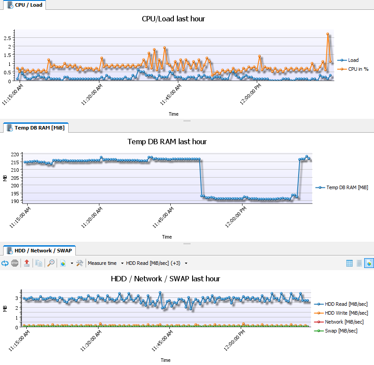Toggle the chart view button at far right
This screenshot has height=365, width=374.
(369, 263)
